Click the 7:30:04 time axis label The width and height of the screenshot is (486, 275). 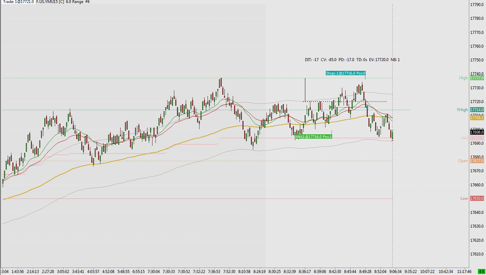154,271
